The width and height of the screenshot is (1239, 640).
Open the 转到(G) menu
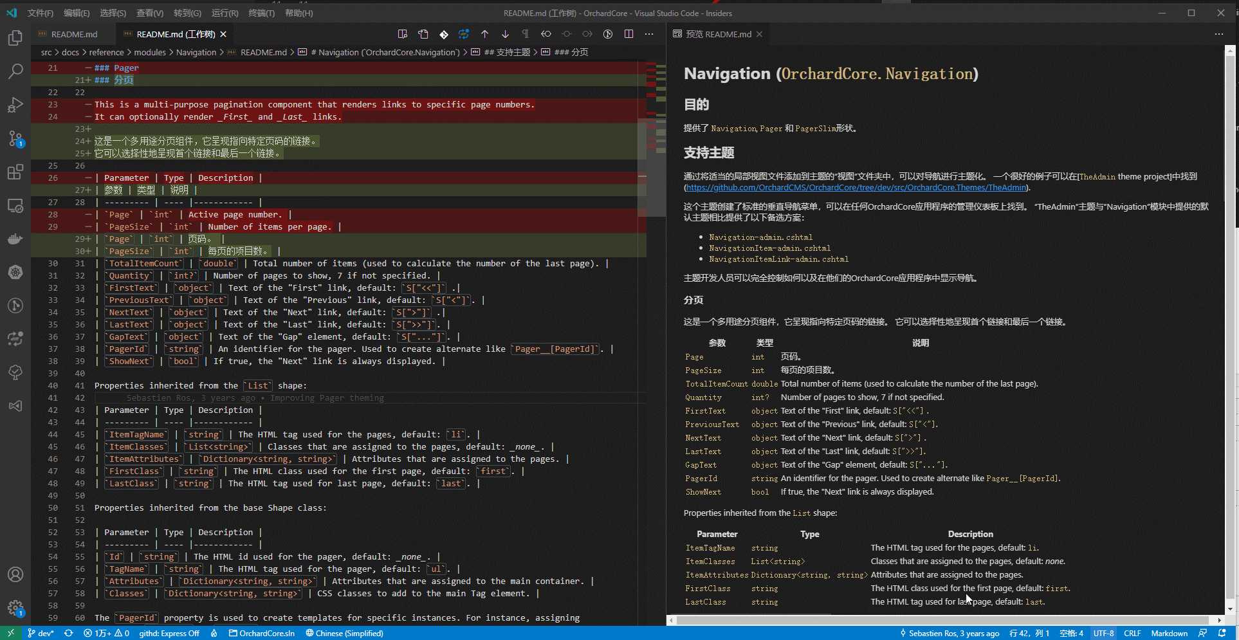coord(187,13)
